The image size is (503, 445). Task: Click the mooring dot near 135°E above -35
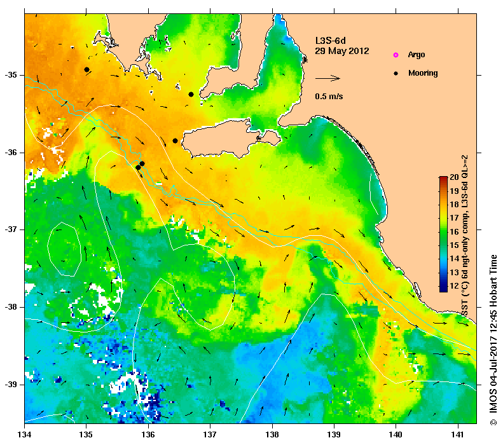pyautogui.click(x=86, y=69)
